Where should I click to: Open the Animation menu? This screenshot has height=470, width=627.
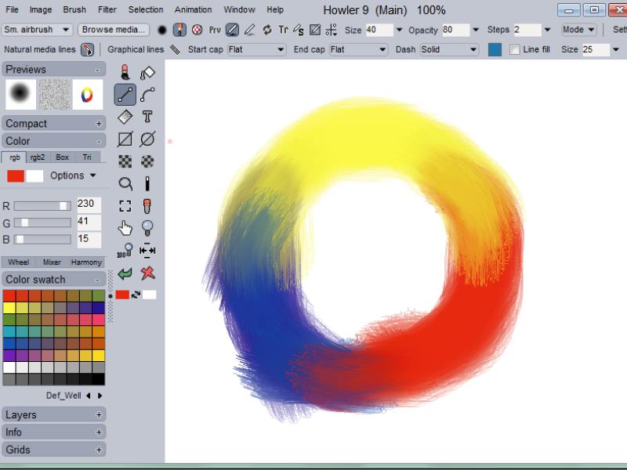[193, 9]
